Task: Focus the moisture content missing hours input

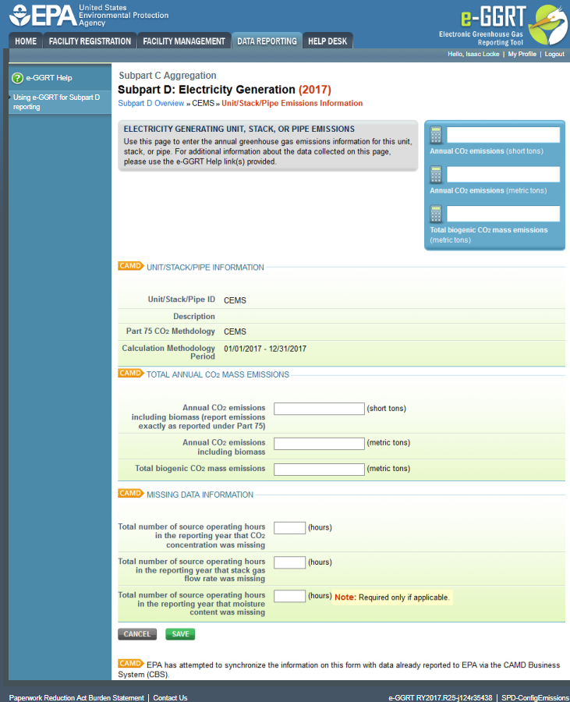Action: [x=289, y=596]
